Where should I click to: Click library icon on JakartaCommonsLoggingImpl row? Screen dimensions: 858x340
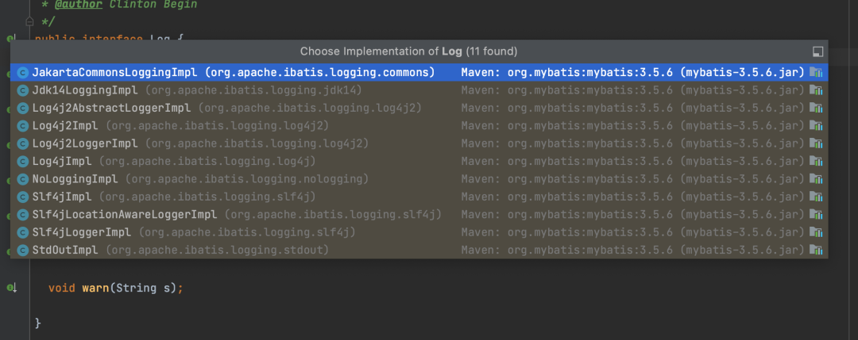816,73
